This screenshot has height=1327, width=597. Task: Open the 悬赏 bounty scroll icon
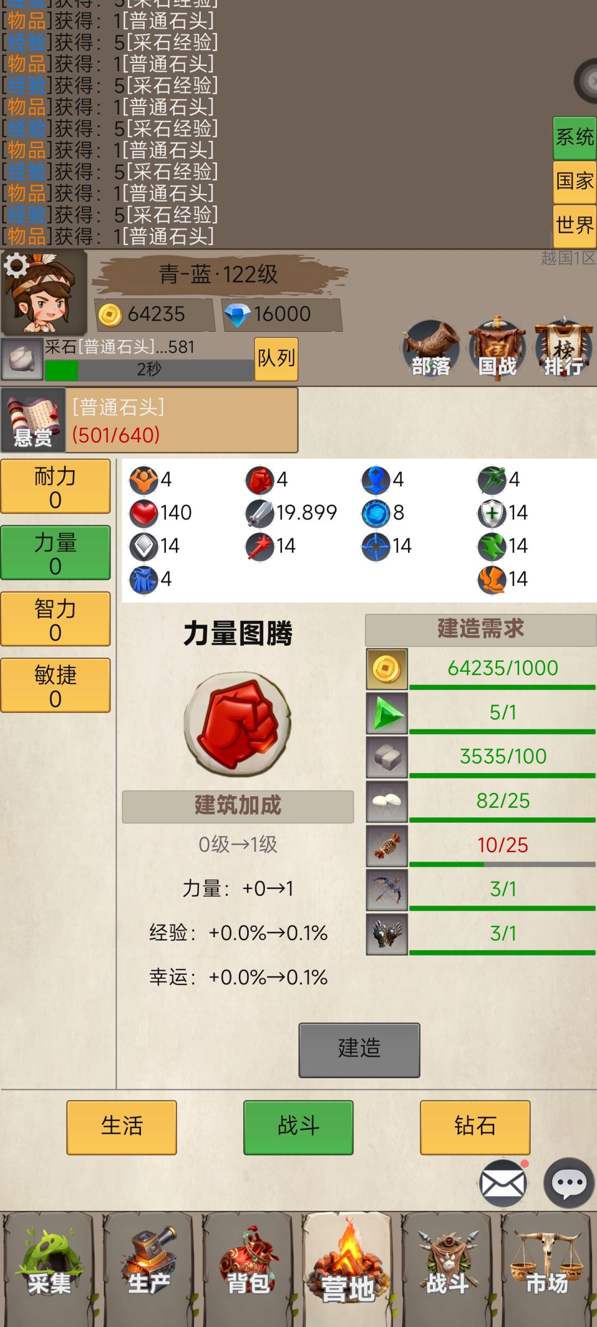[x=33, y=420]
